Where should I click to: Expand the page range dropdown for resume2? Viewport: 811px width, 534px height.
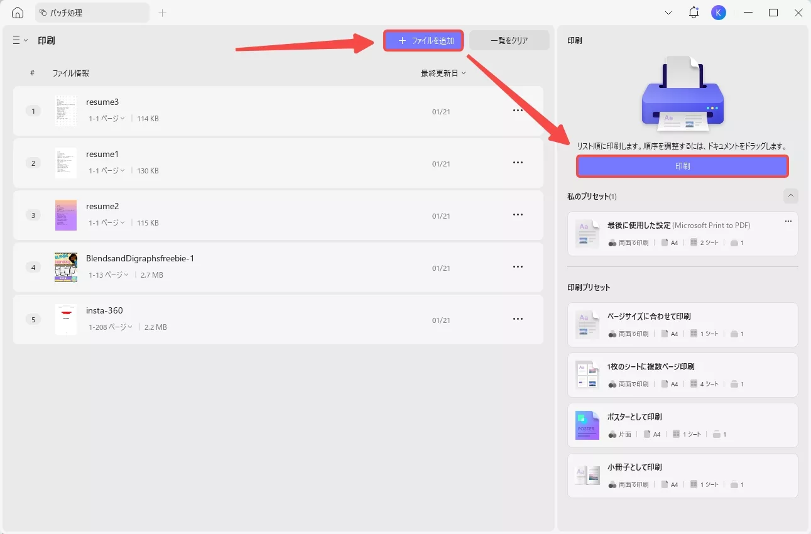[107, 222]
